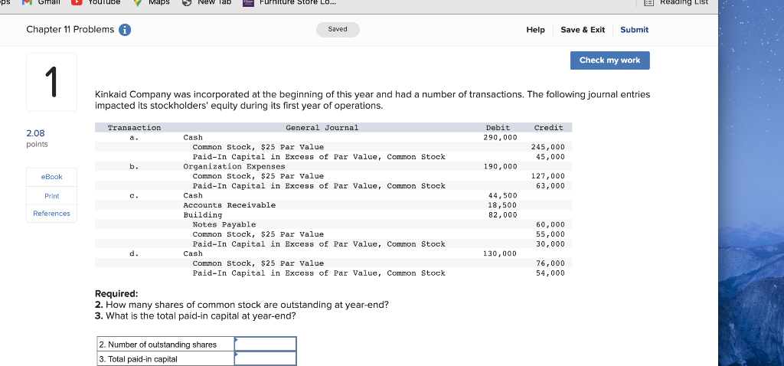Click the 60,000 credit value
This screenshot has height=366, width=784.
[550, 224]
